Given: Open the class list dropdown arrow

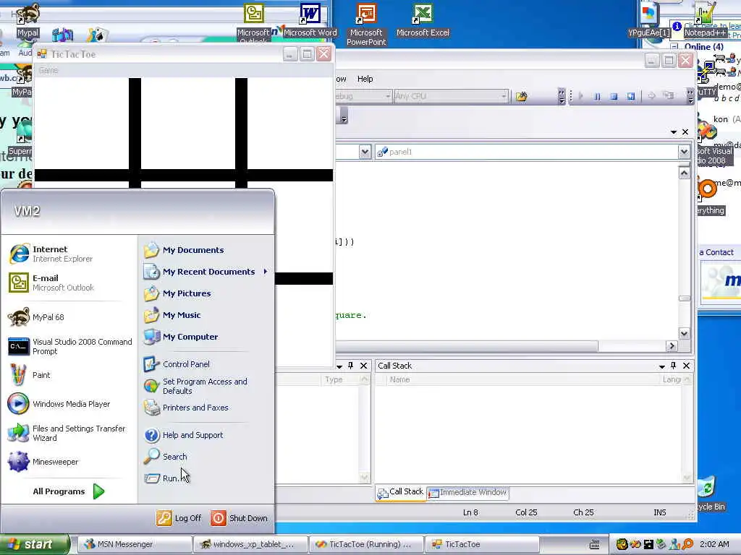Looking at the screenshot, I should [365, 152].
